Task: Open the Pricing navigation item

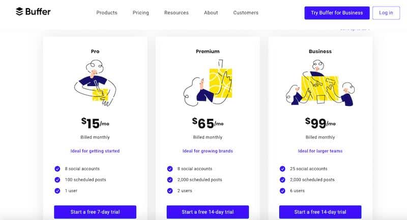Action: (141, 13)
